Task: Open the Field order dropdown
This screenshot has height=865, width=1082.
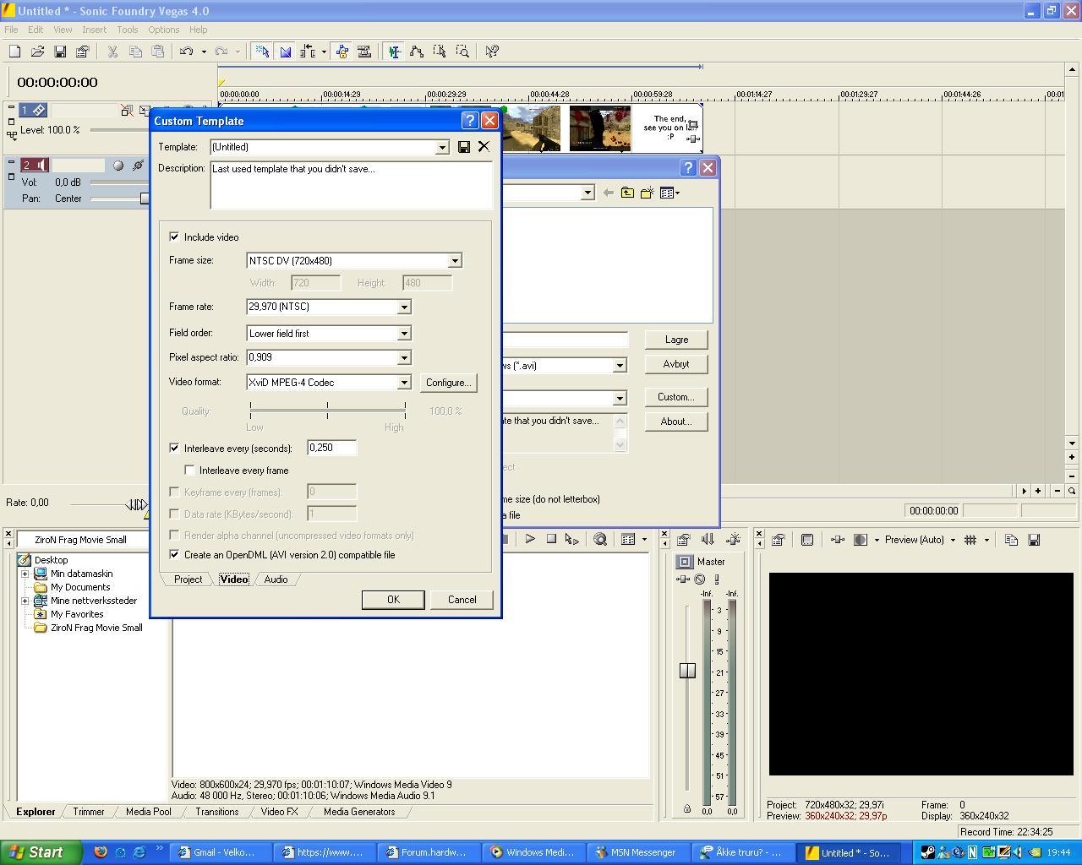Action: (404, 334)
